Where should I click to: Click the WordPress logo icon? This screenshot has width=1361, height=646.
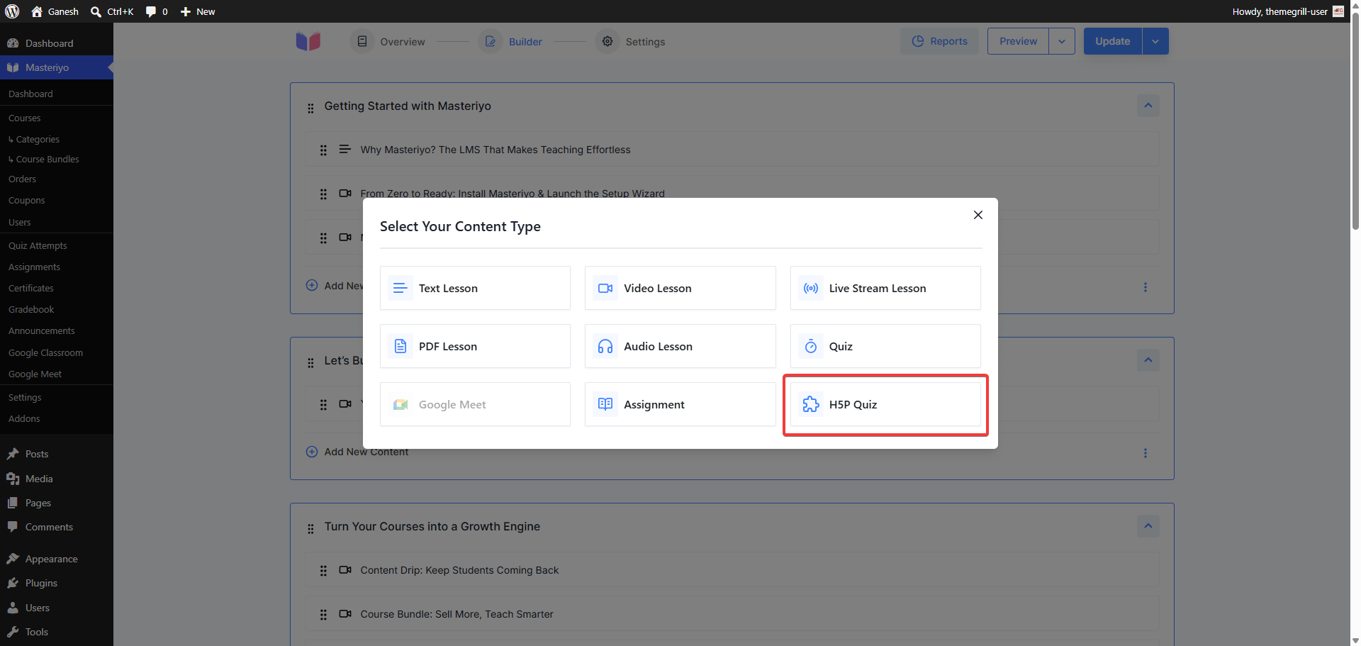pyautogui.click(x=12, y=11)
